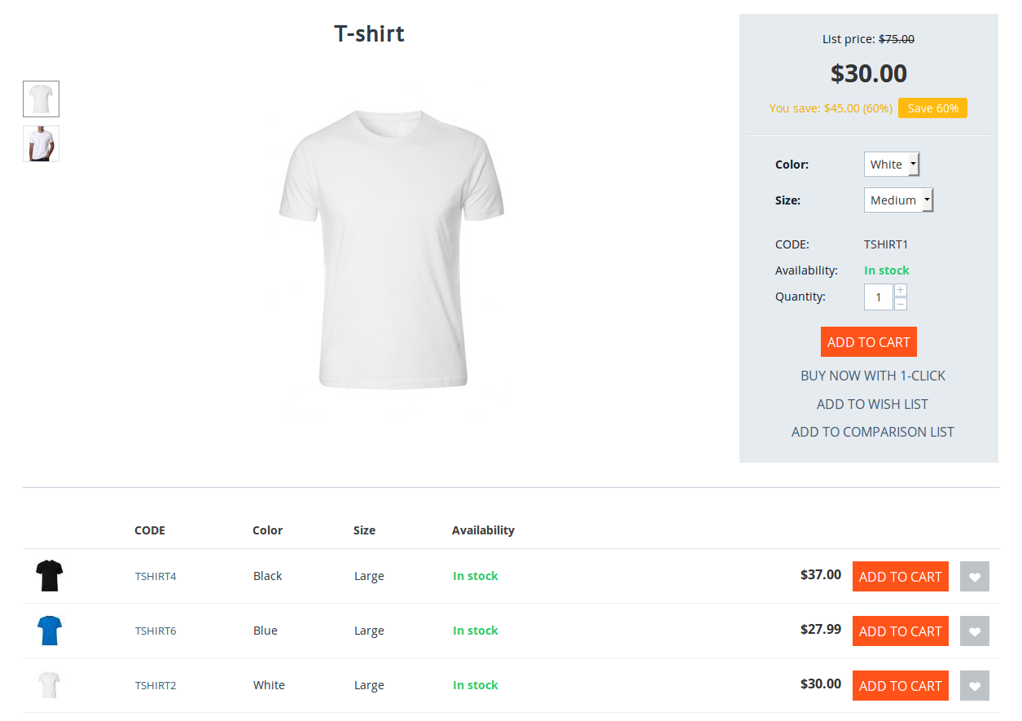The width and height of the screenshot is (1022, 721).
Task: Add TSHIRT6 to cart
Action: (x=901, y=631)
